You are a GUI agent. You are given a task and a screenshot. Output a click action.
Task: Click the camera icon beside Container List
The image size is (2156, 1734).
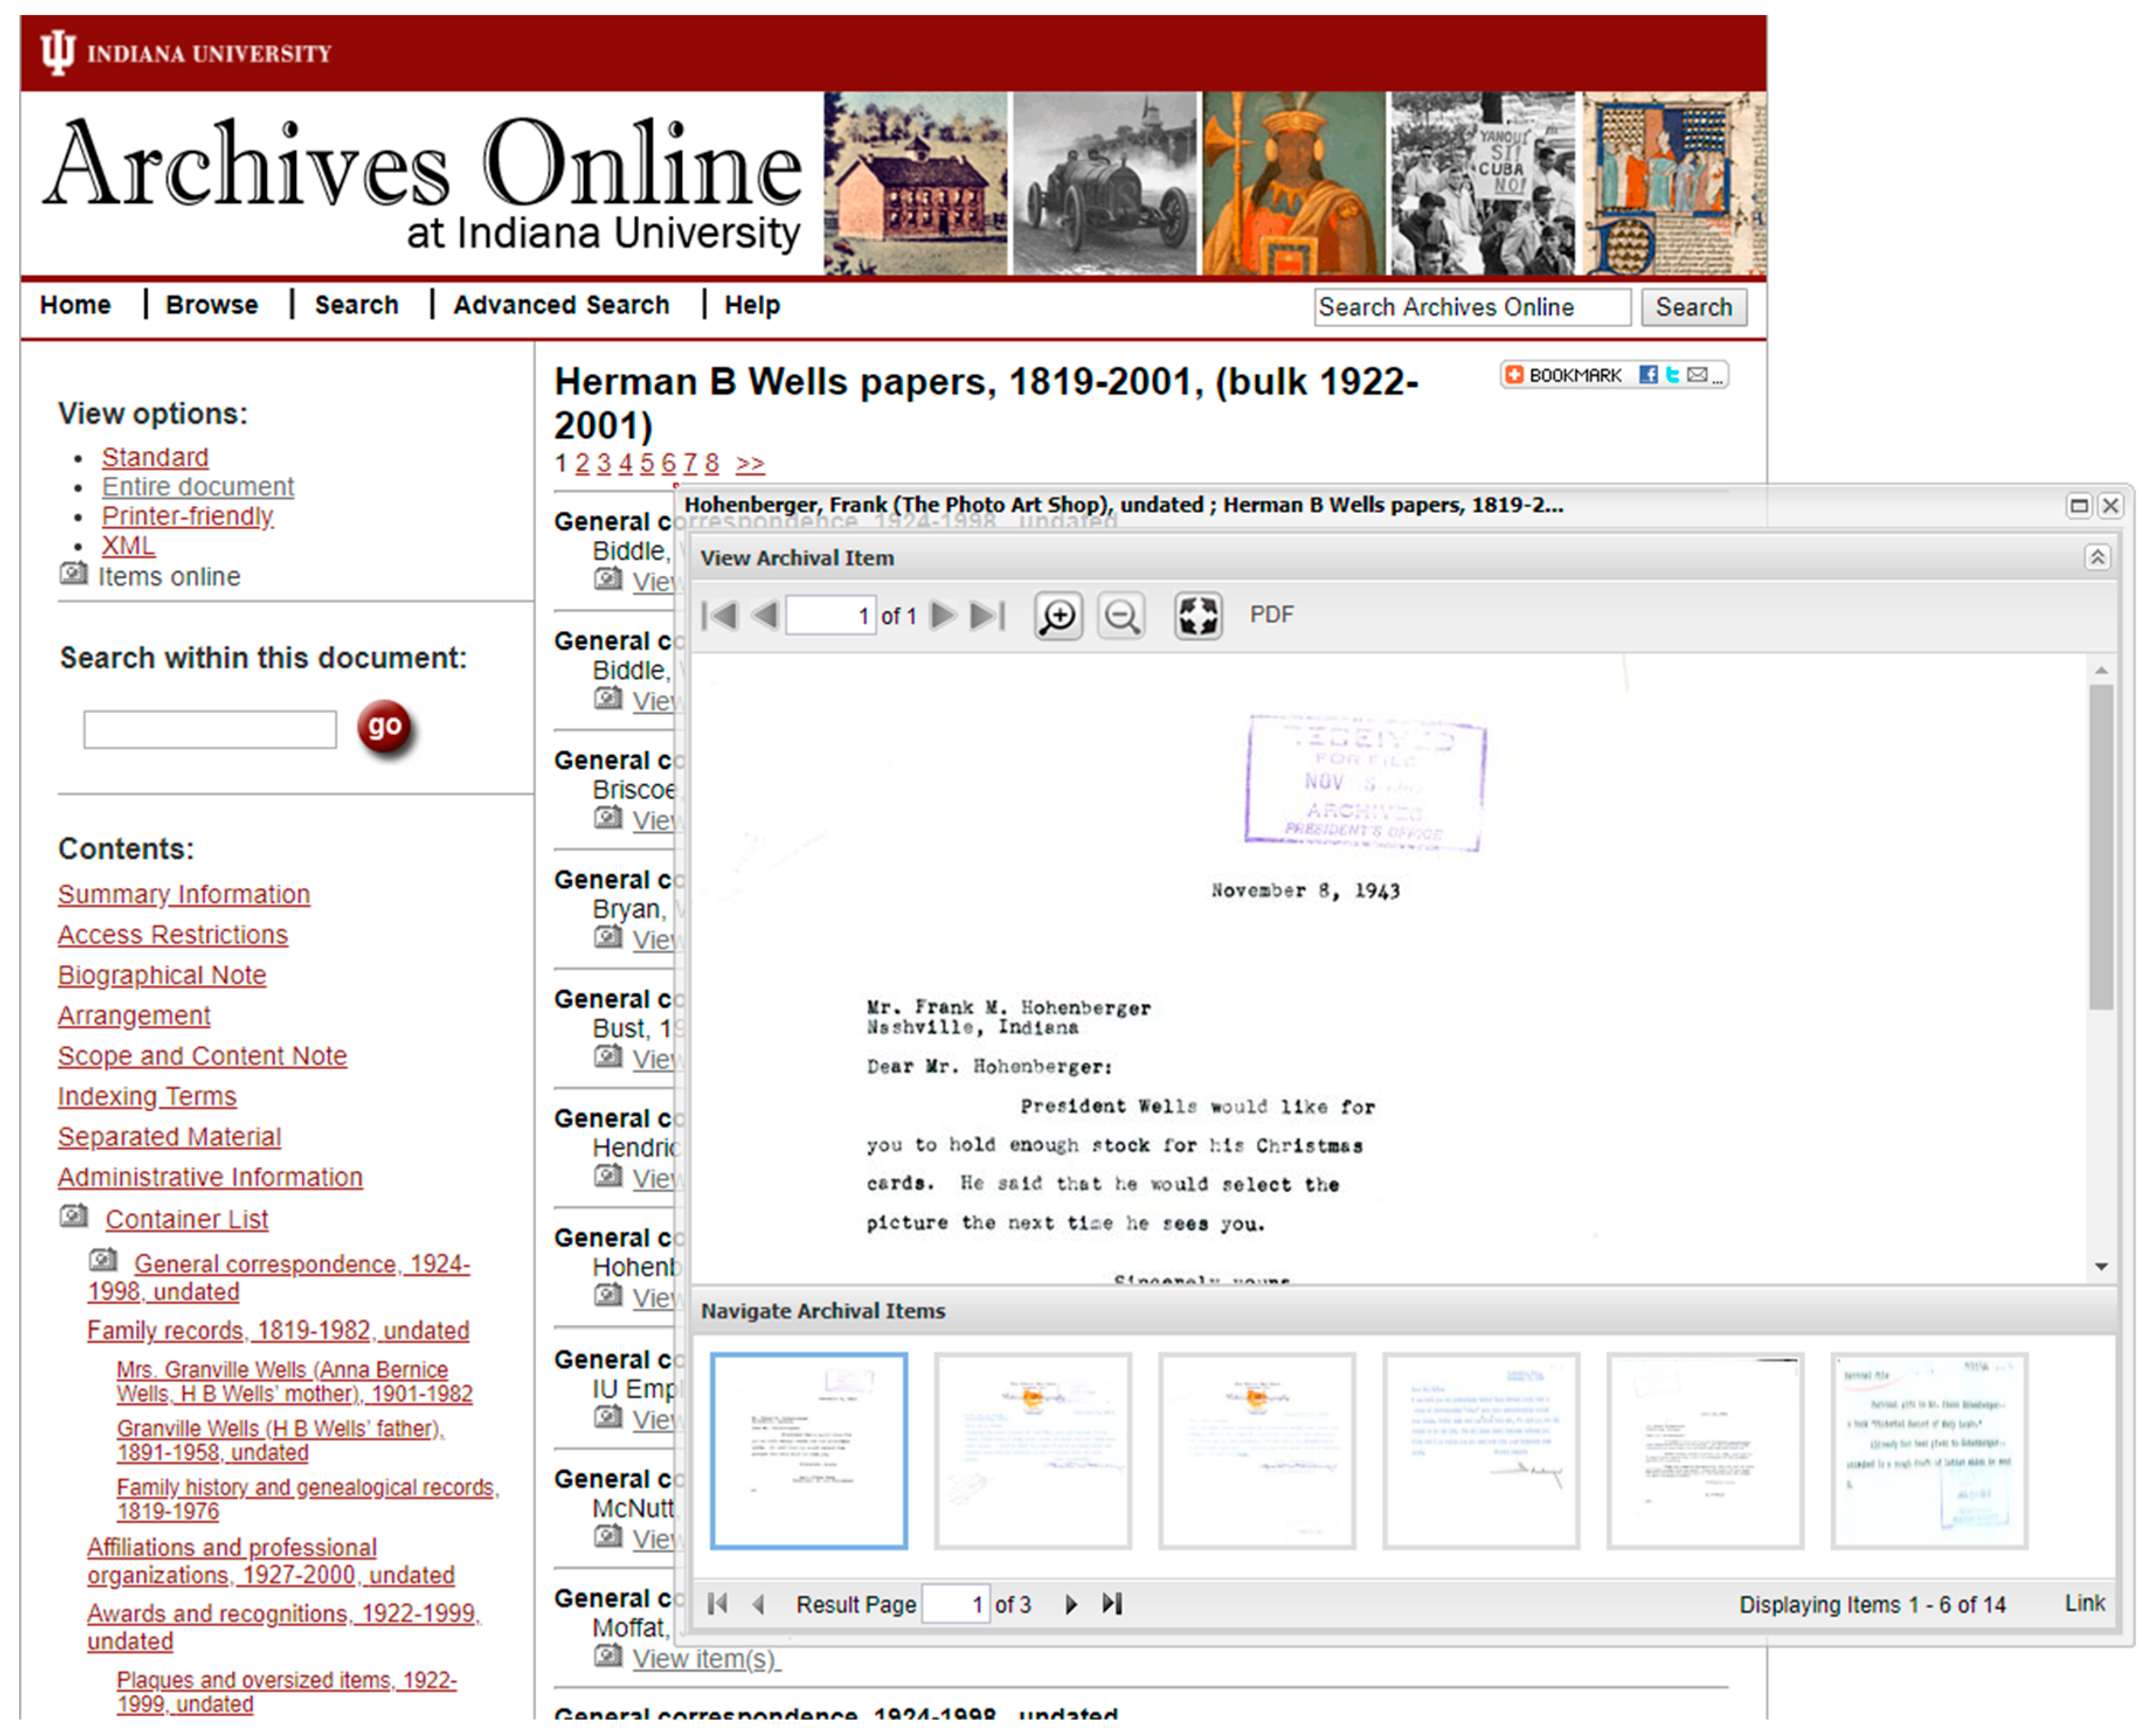tap(74, 1215)
